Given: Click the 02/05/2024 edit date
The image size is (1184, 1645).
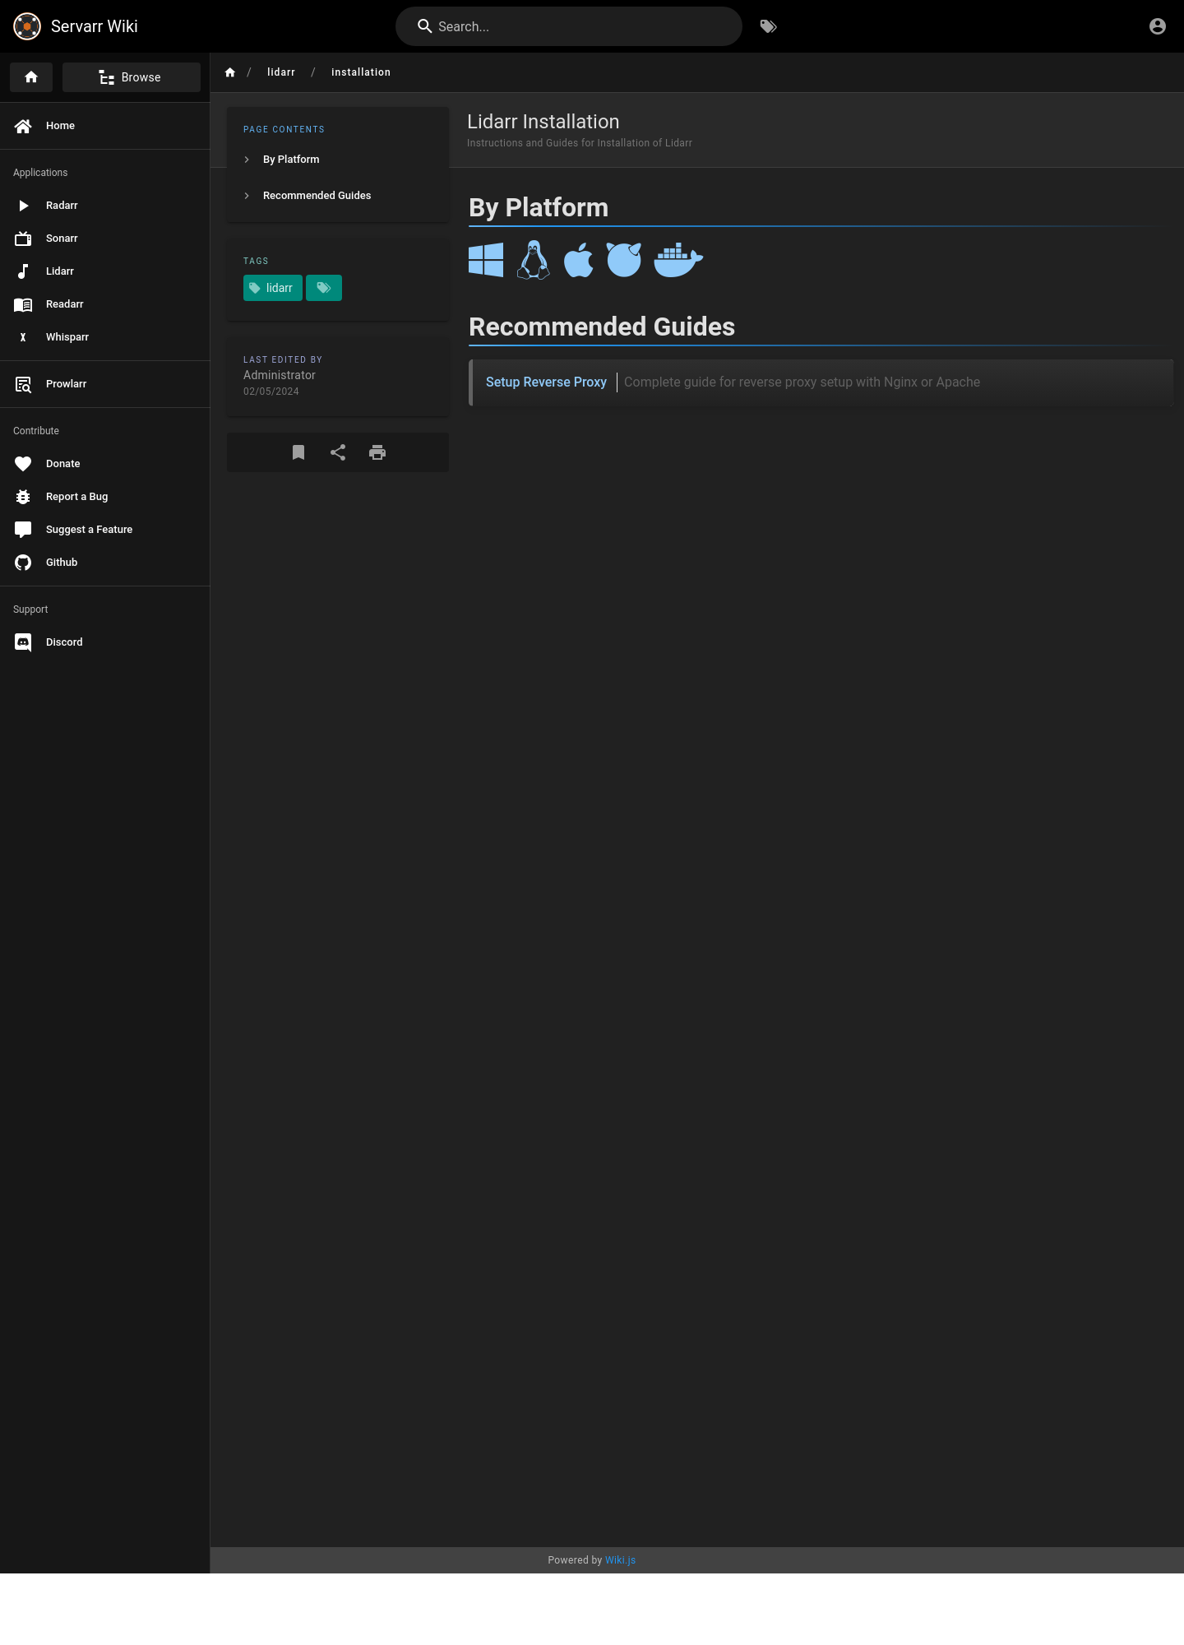Looking at the screenshot, I should [271, 392].
